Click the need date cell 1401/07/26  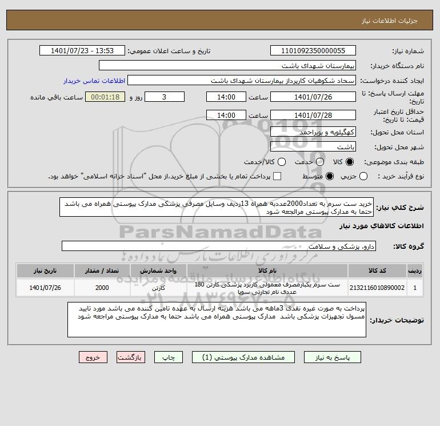pos(45,288)
